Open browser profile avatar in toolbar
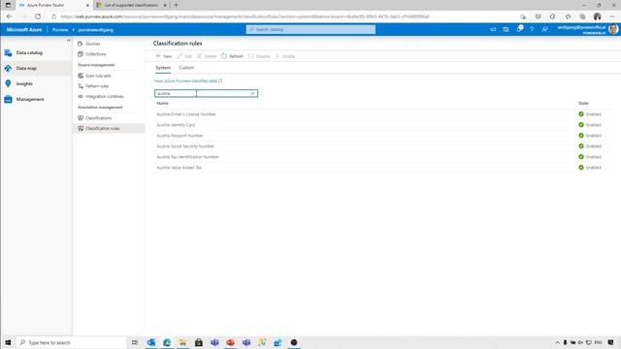 point(598,16)
